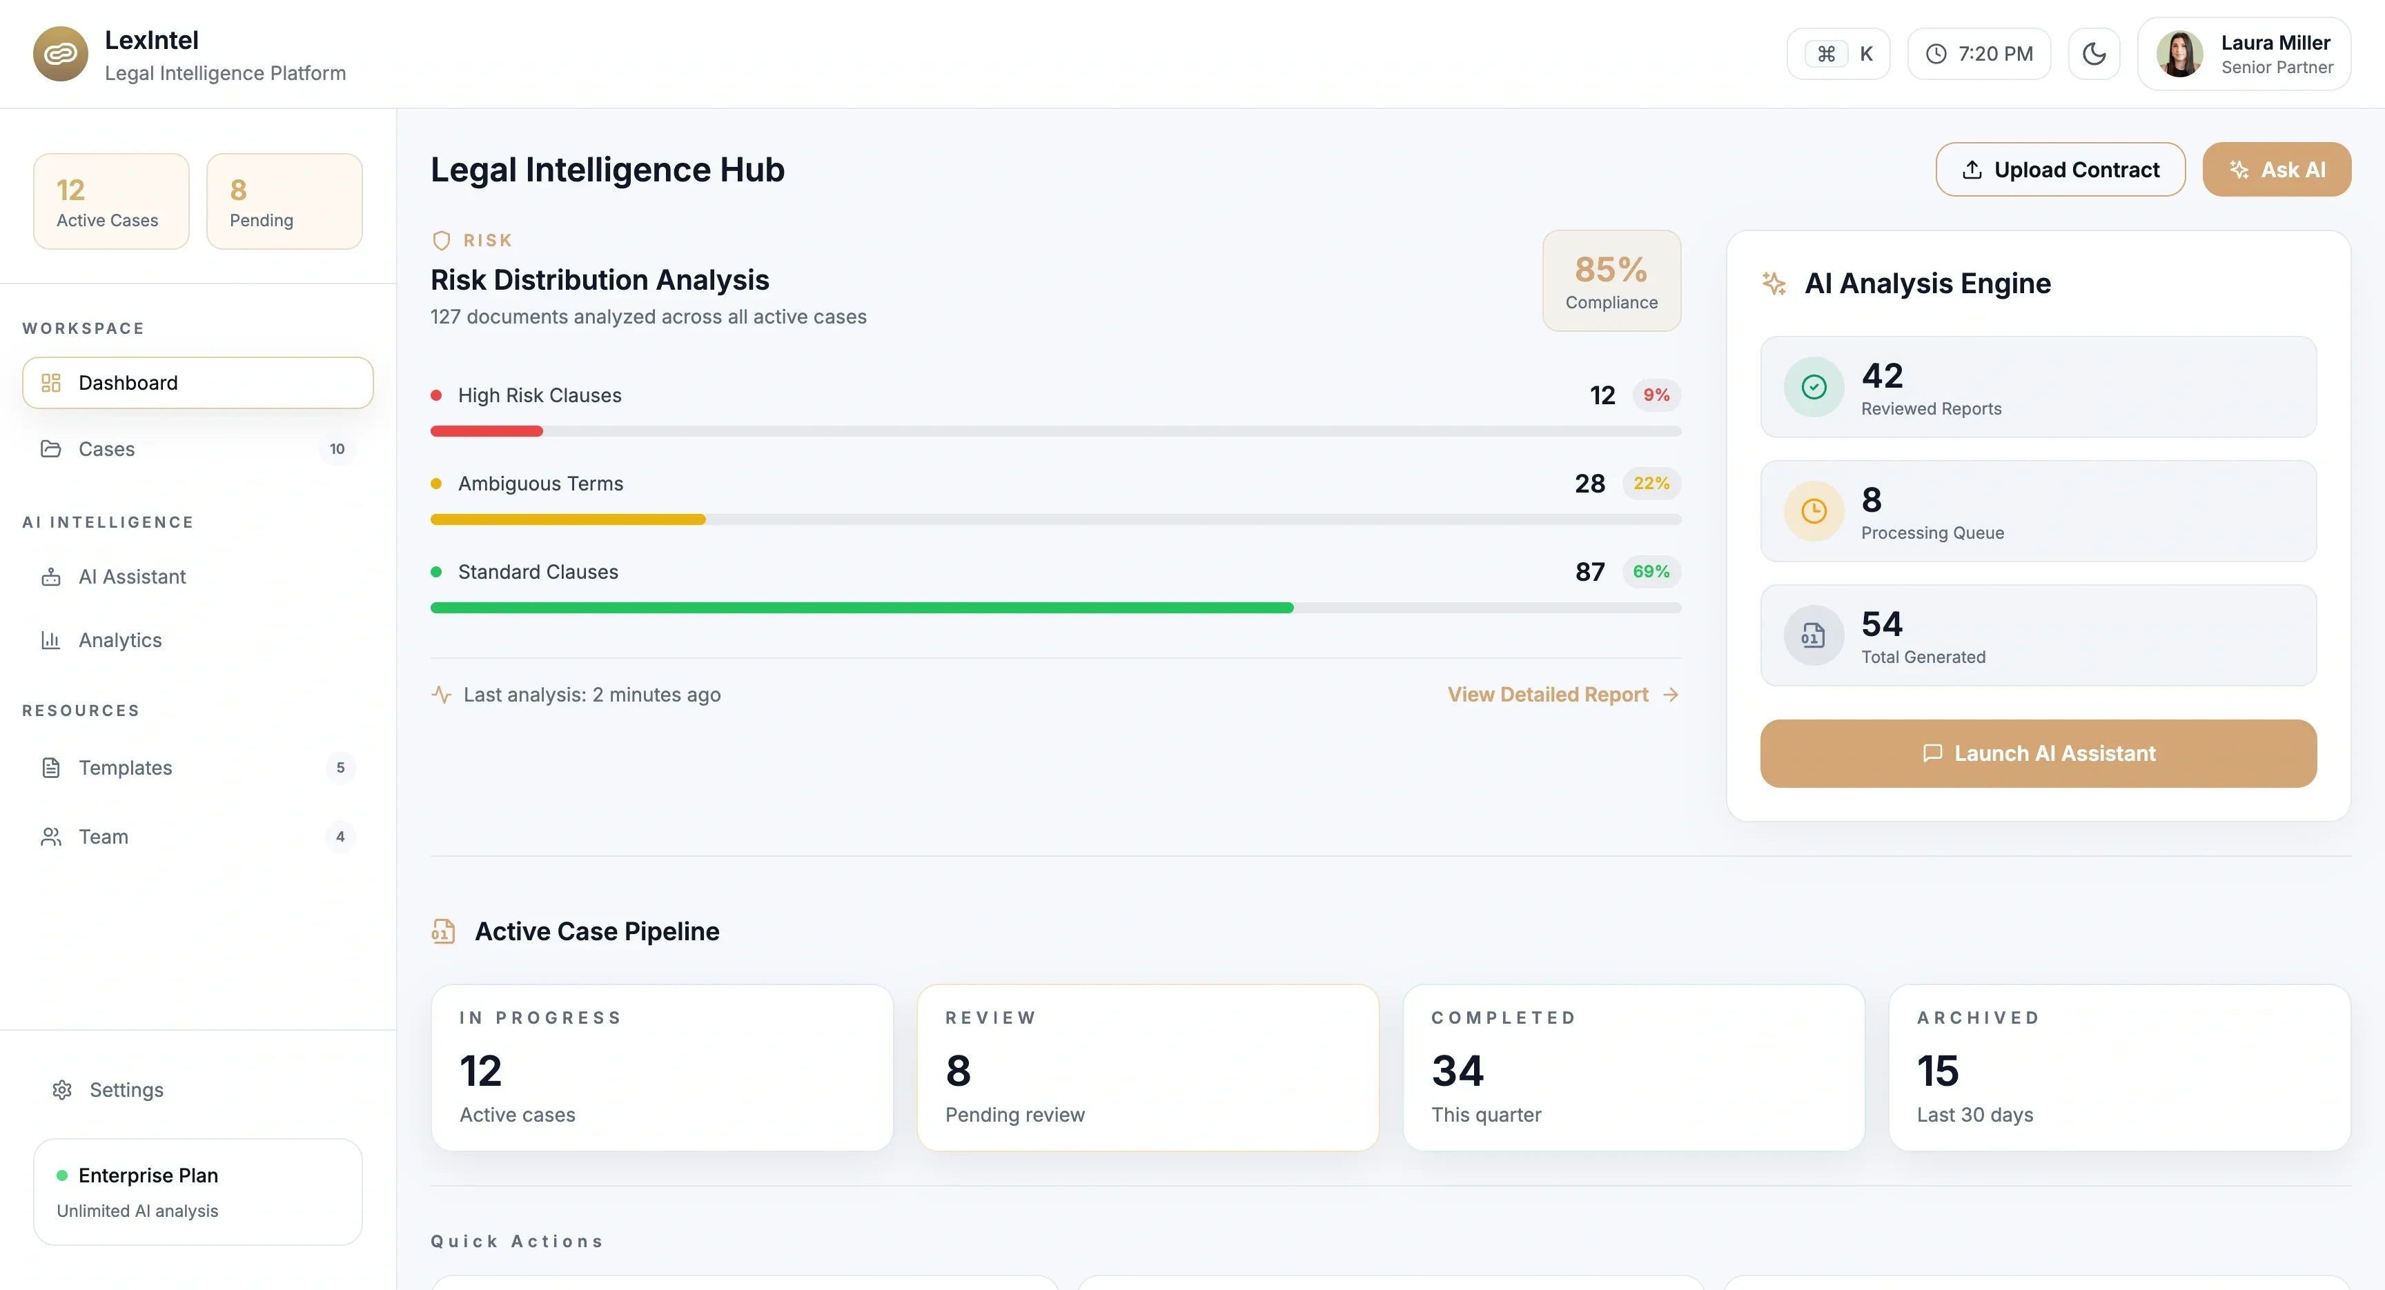Open the View Detailed Report link

(1563, 694)
